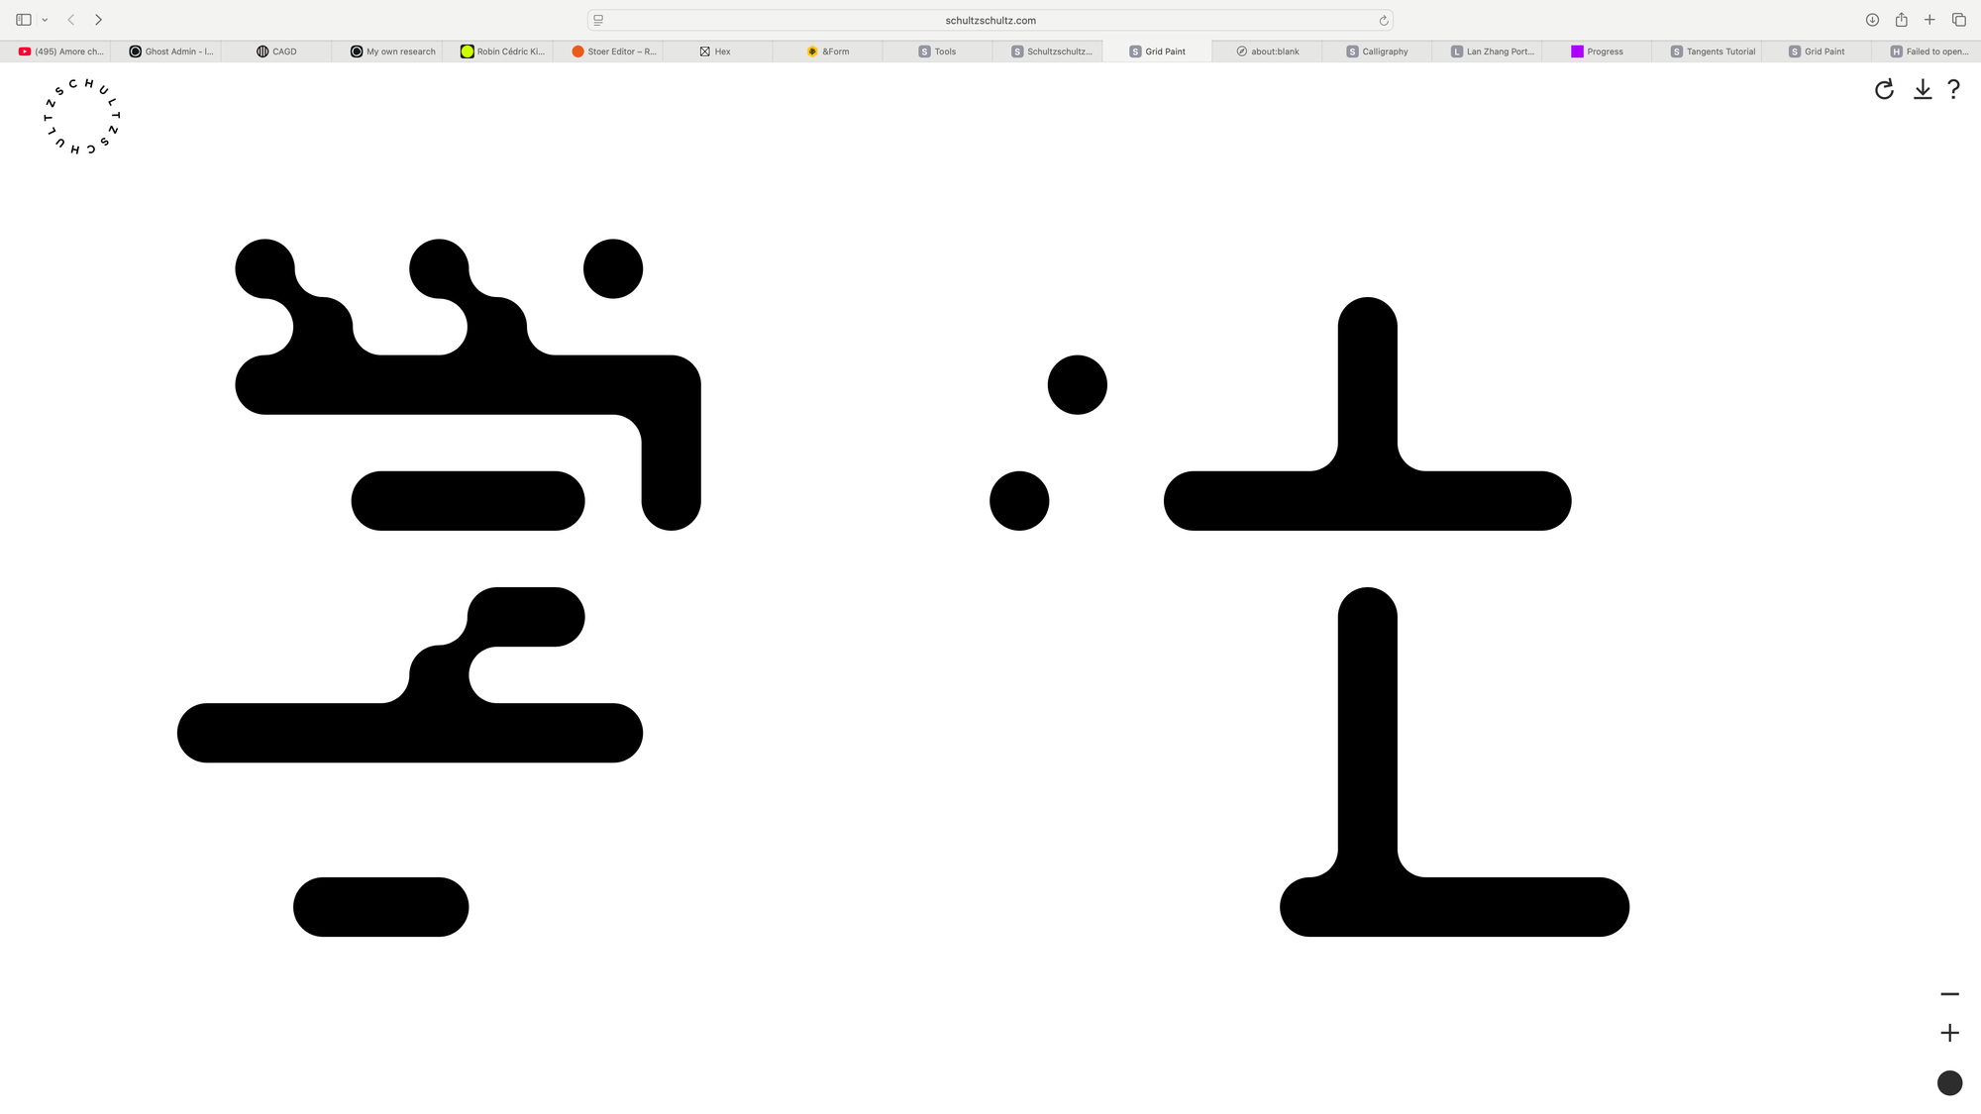Toggle the Safari sidebar icon

click(x=24, y=20)
